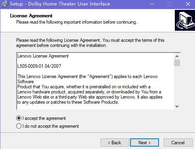Click the "Lenovo License Agreement" first line of text
Viewport: 195px width, 149px height.
(x=43, y=56)
